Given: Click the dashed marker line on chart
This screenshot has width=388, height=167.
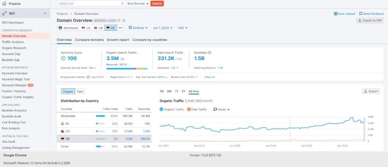Looking at the screenshot, I should [290, 129].
